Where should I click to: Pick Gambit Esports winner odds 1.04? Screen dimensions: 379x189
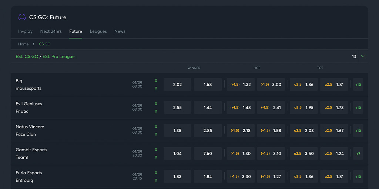pos(177,153)
